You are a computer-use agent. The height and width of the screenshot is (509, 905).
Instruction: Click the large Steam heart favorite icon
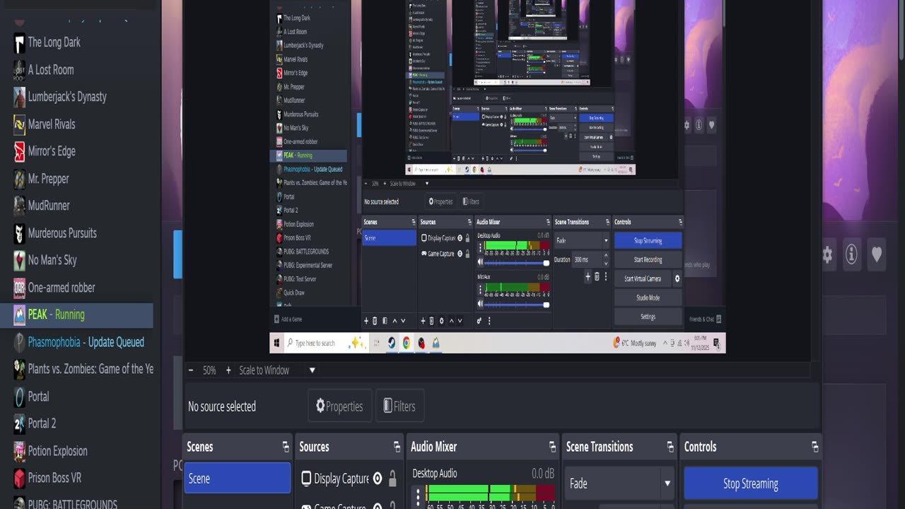tap(877, 255)
